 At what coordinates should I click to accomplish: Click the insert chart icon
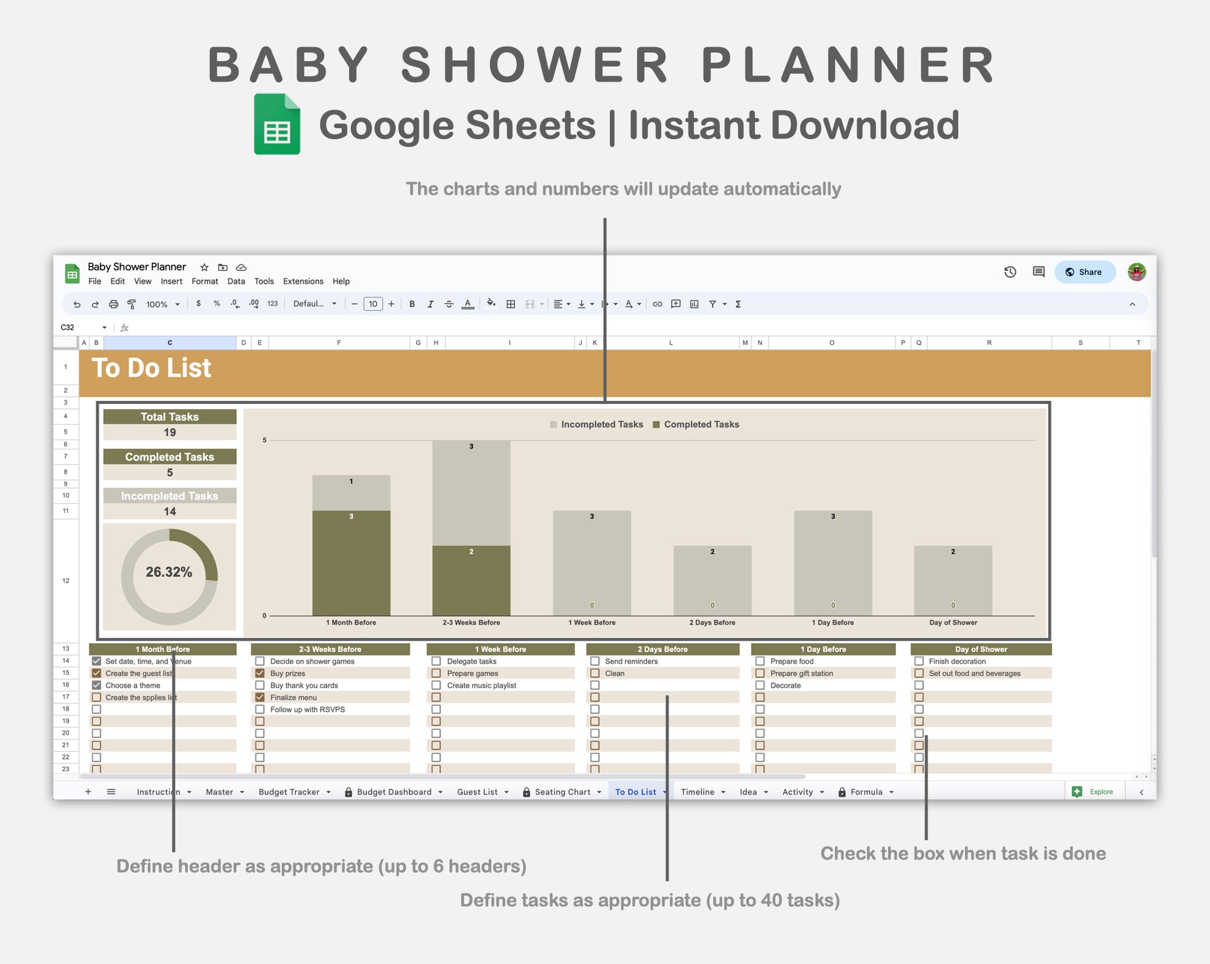click(x=695, y=305)
